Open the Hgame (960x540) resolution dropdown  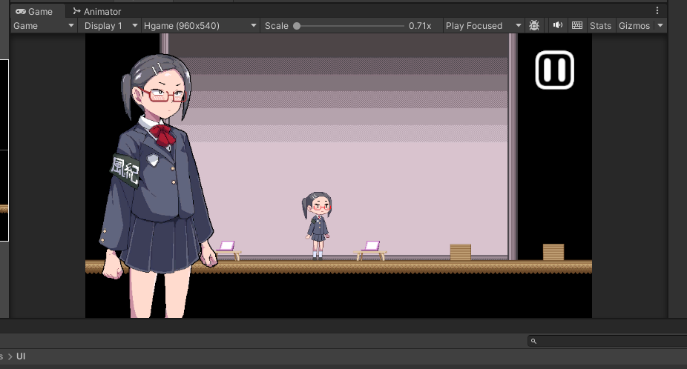(200, 26)
